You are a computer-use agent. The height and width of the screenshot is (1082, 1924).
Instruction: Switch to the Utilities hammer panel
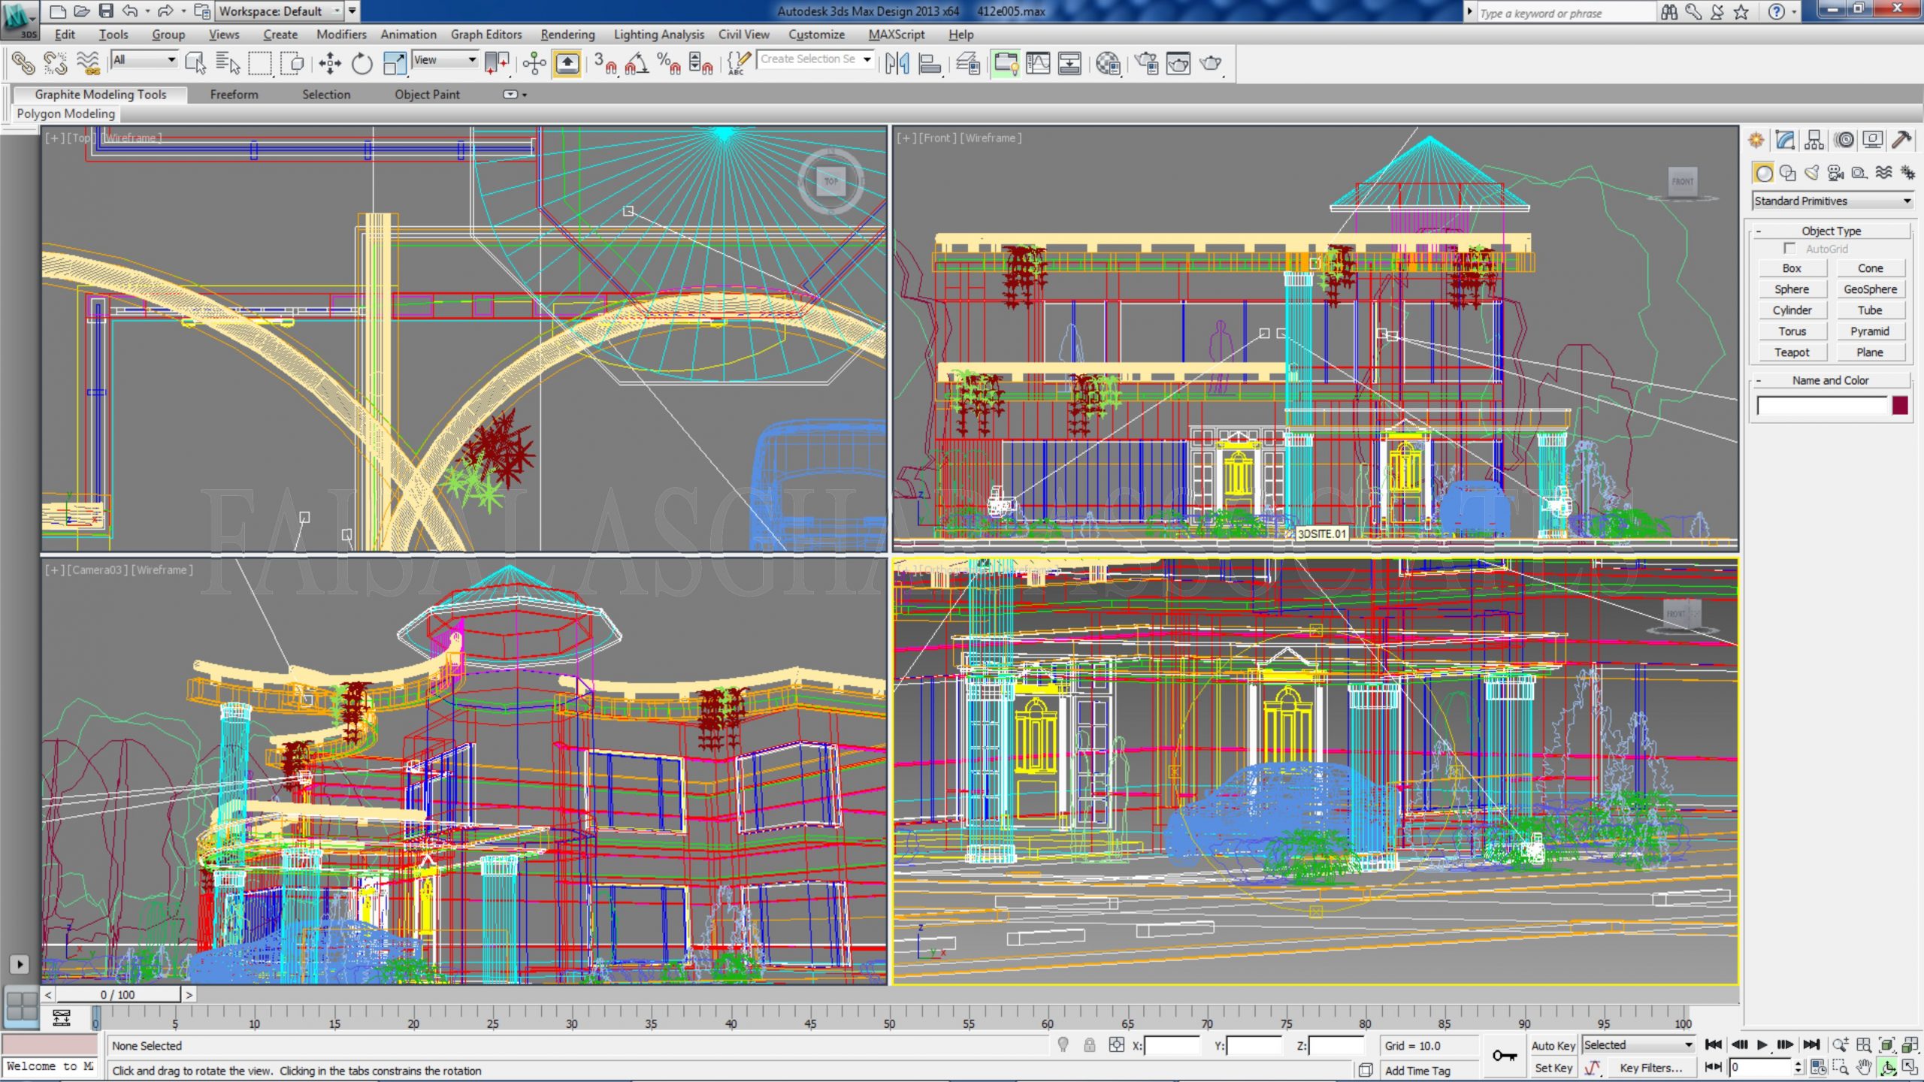click(1901, 140)
